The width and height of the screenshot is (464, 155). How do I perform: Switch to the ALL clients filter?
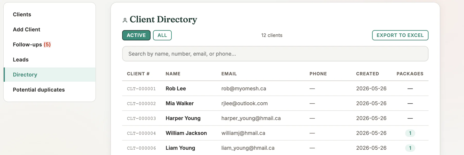pos(162,35)
